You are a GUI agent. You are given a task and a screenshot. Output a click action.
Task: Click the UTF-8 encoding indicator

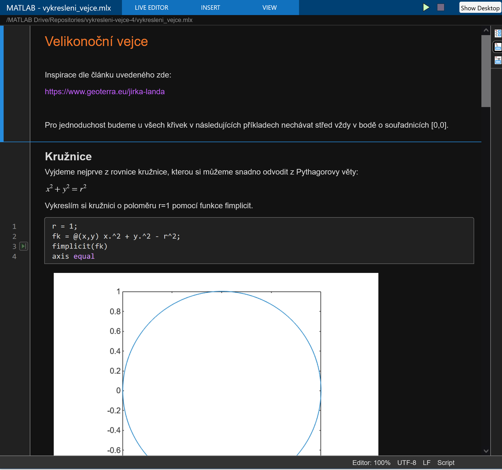(x=406, y=463)
